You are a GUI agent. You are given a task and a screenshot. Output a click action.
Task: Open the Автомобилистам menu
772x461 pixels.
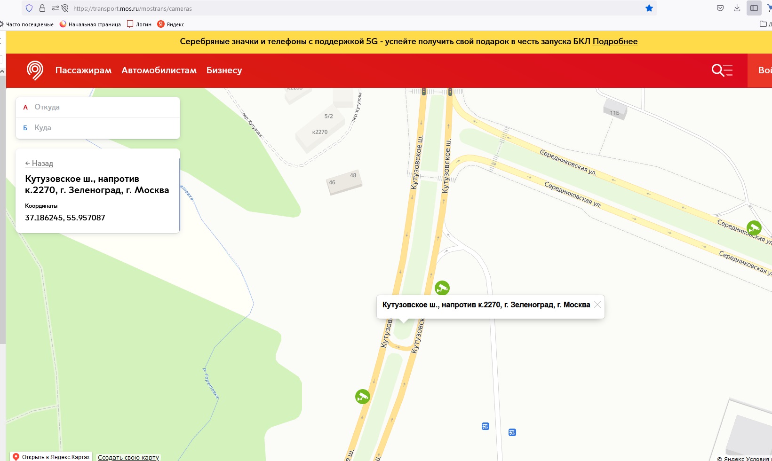[159, 70]
